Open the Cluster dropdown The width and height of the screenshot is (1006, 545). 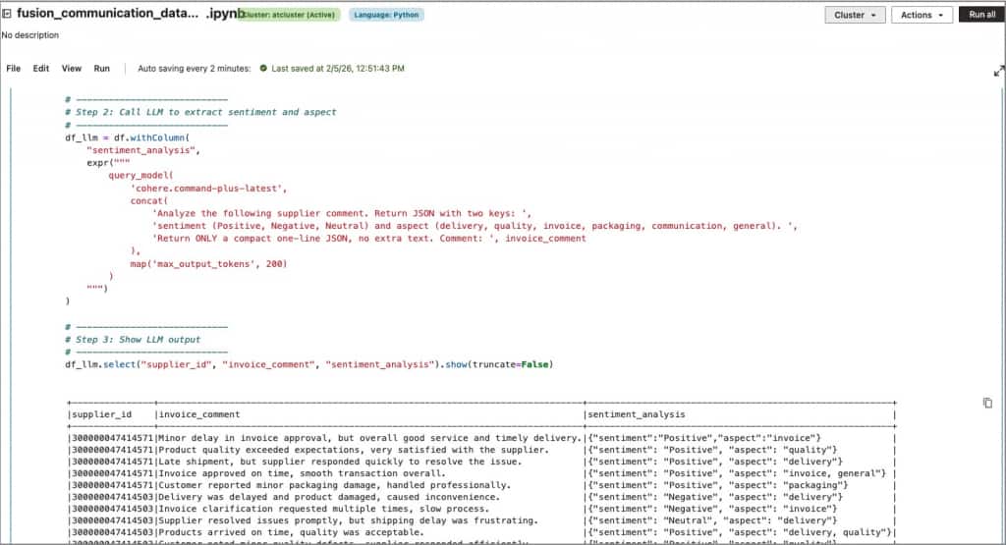tap(855, 15)
